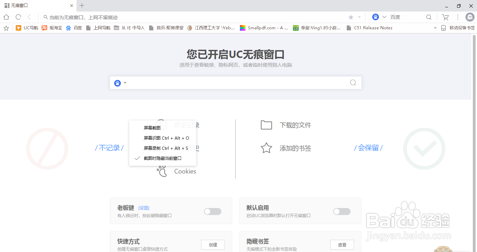Open the tab list grid icon
The image size is (477, 252).
[x=7, y=6]
